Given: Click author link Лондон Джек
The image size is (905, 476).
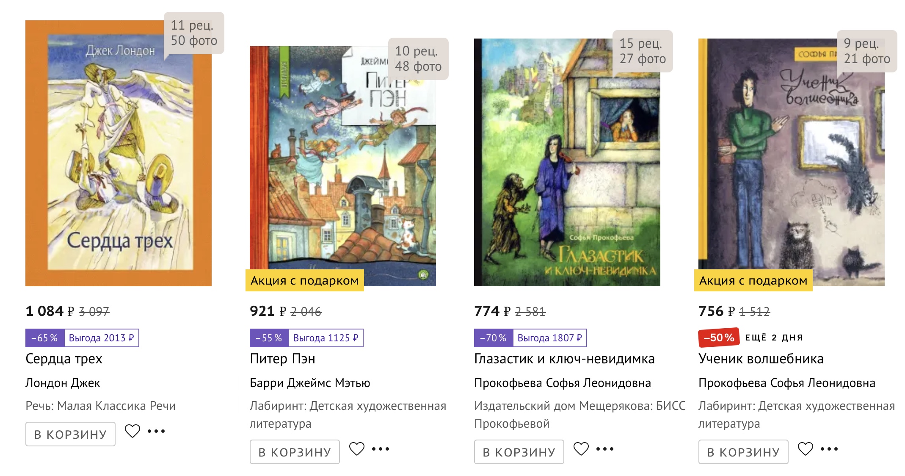Looking at the screenshot, I should click(63, 383).
